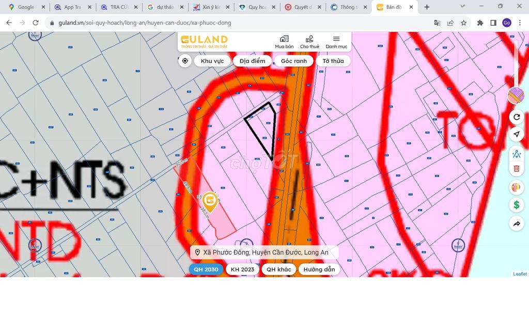The height and width of the screenshot is (322, 529).
Task: Click the locate-me crosshair icon
Action: click(185, 61)
